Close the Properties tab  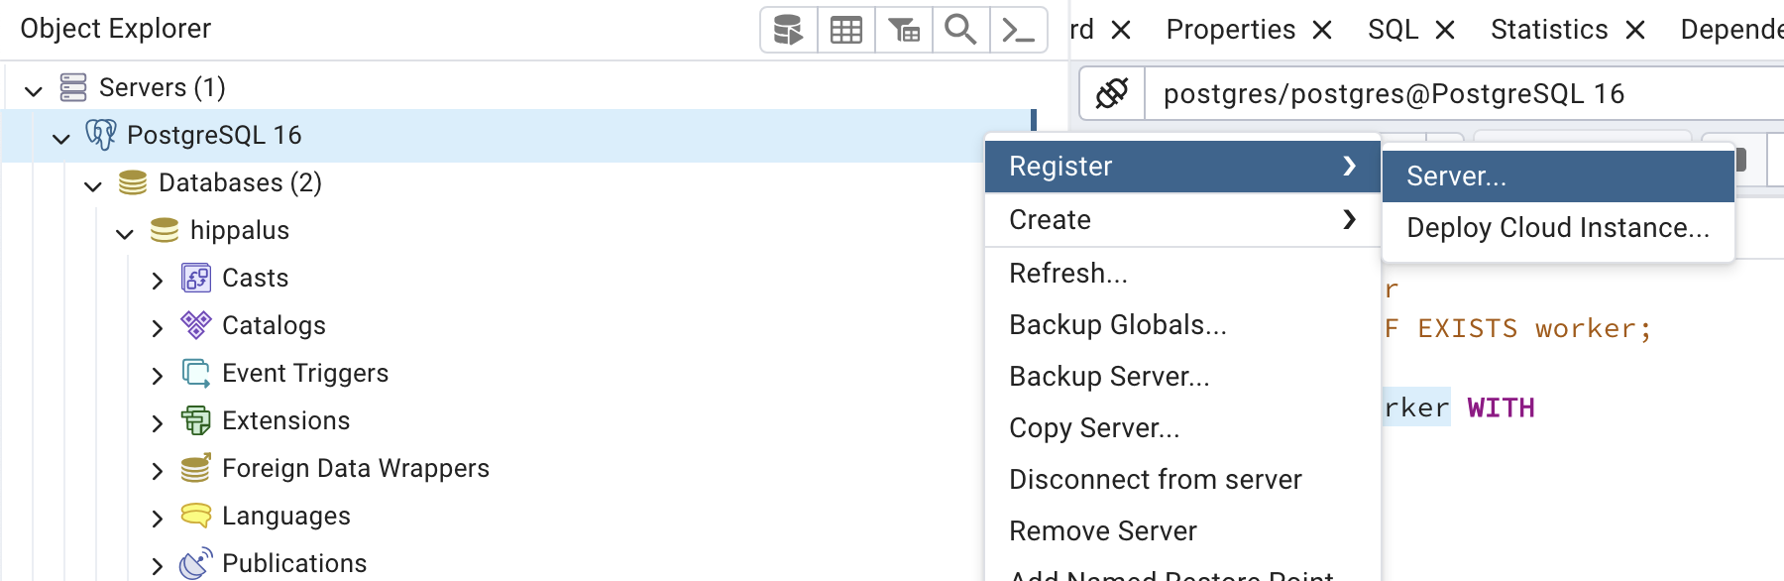tap(1322, 31)
